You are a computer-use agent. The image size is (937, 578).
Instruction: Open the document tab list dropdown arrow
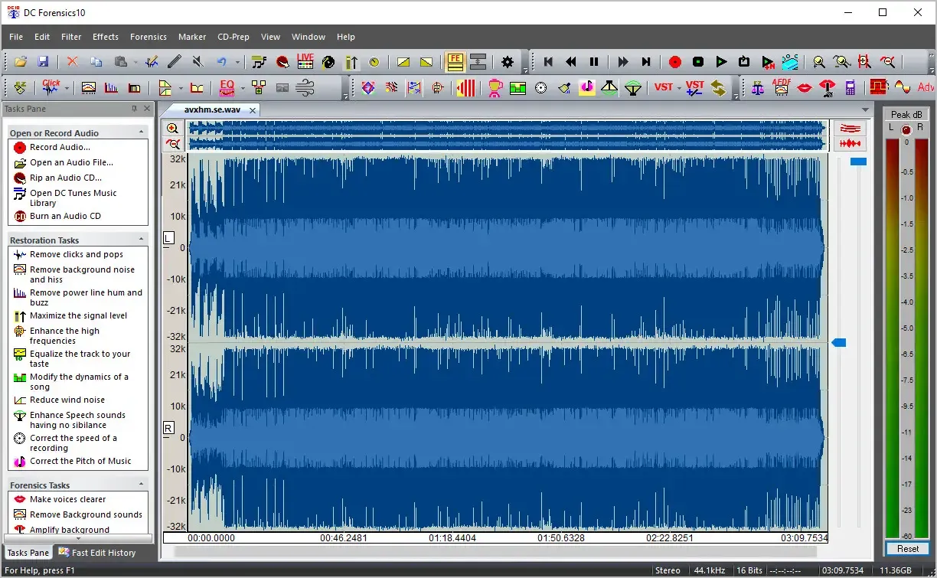click(x=865, y=109)
